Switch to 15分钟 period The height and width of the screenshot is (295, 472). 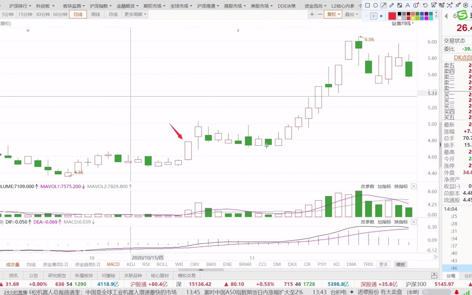[x=25, y=14]
